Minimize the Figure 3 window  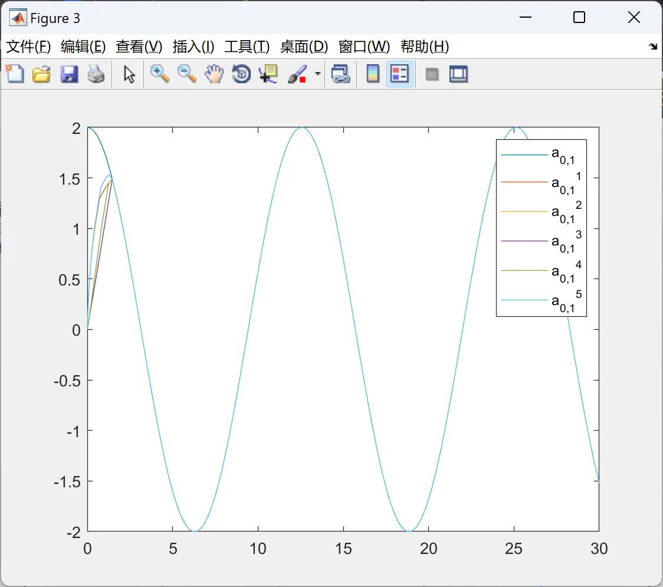[525, 17]
